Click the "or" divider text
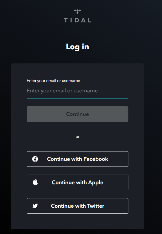Screen dimensions: 162x234 tap(77, 137)
